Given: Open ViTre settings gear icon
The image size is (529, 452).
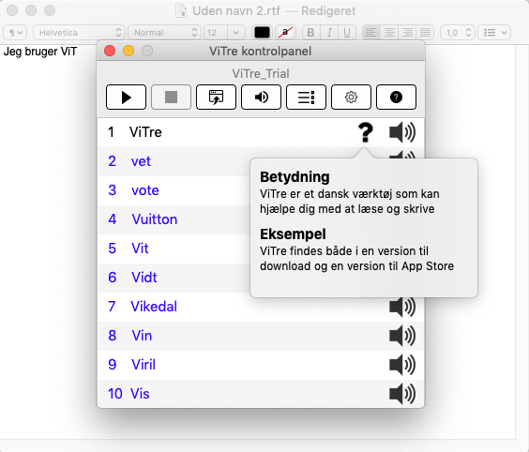Looking at the screenshot, I should [x=351, y=98].
